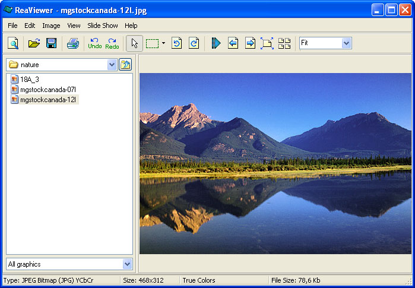Click the ReaViewer title bar icon
The height and width of the screenshot is (288, 415).
8,10
